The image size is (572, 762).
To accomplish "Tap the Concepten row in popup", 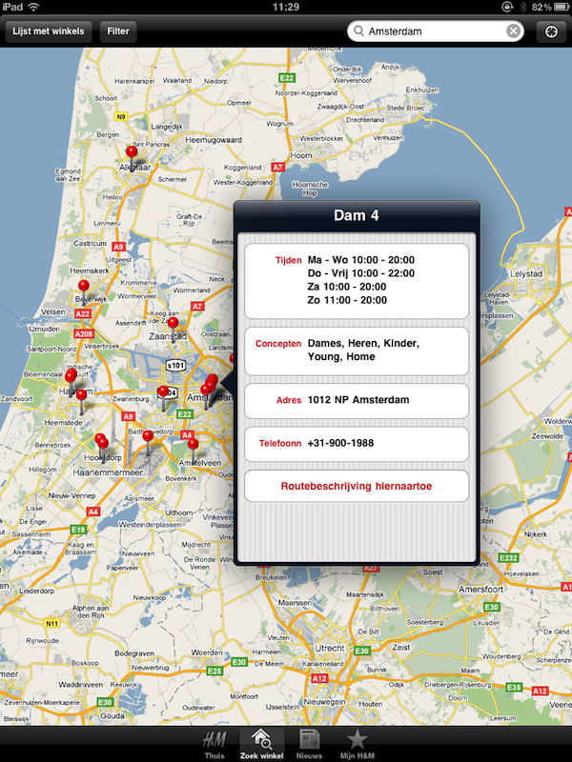I will tap(357, 351).
